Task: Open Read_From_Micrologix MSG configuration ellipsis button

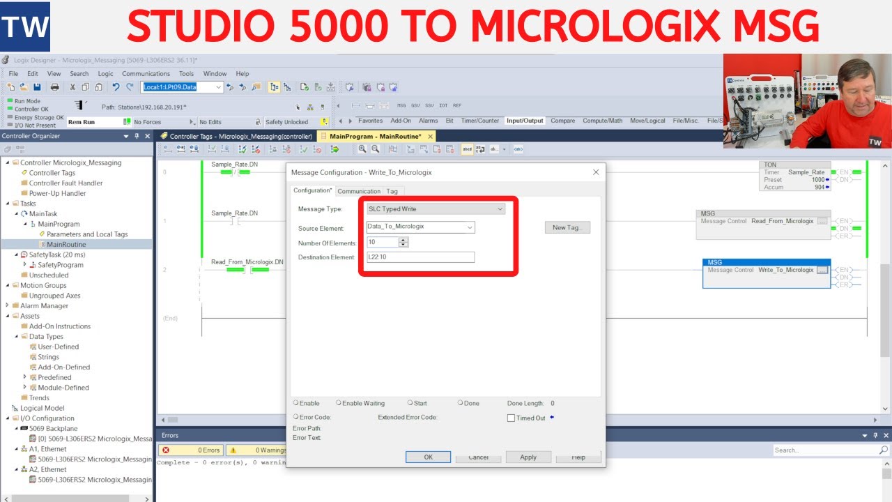Action: click(x=822, y=221)
